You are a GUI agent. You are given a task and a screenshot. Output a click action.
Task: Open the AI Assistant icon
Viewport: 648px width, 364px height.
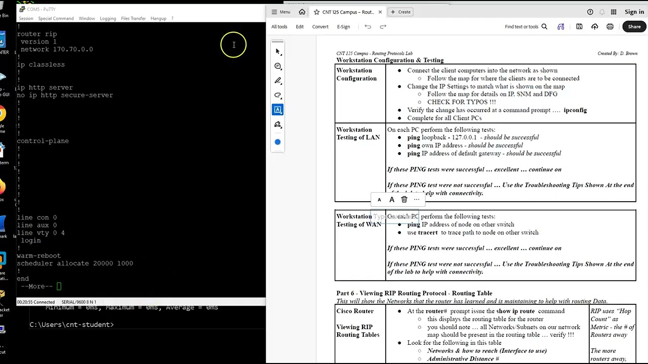click(x=561, y=27)
